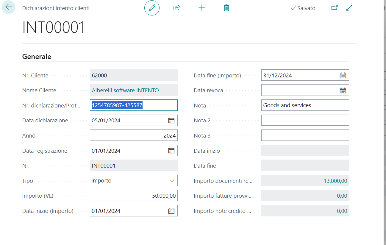Expand the Tipo dropdown
386x245 pixels.
[x=172, y=181]
